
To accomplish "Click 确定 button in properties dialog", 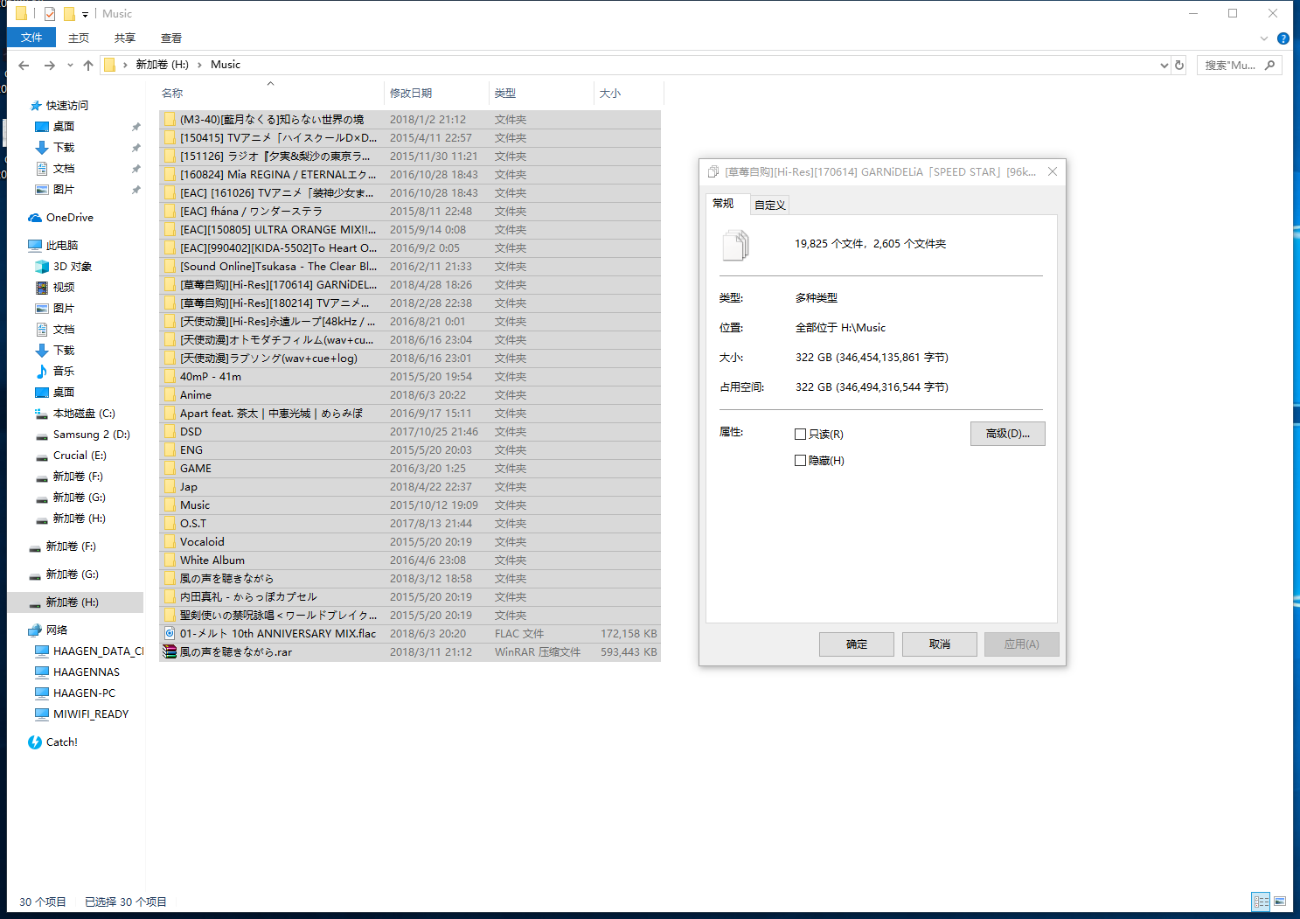I will pos(857,644).
